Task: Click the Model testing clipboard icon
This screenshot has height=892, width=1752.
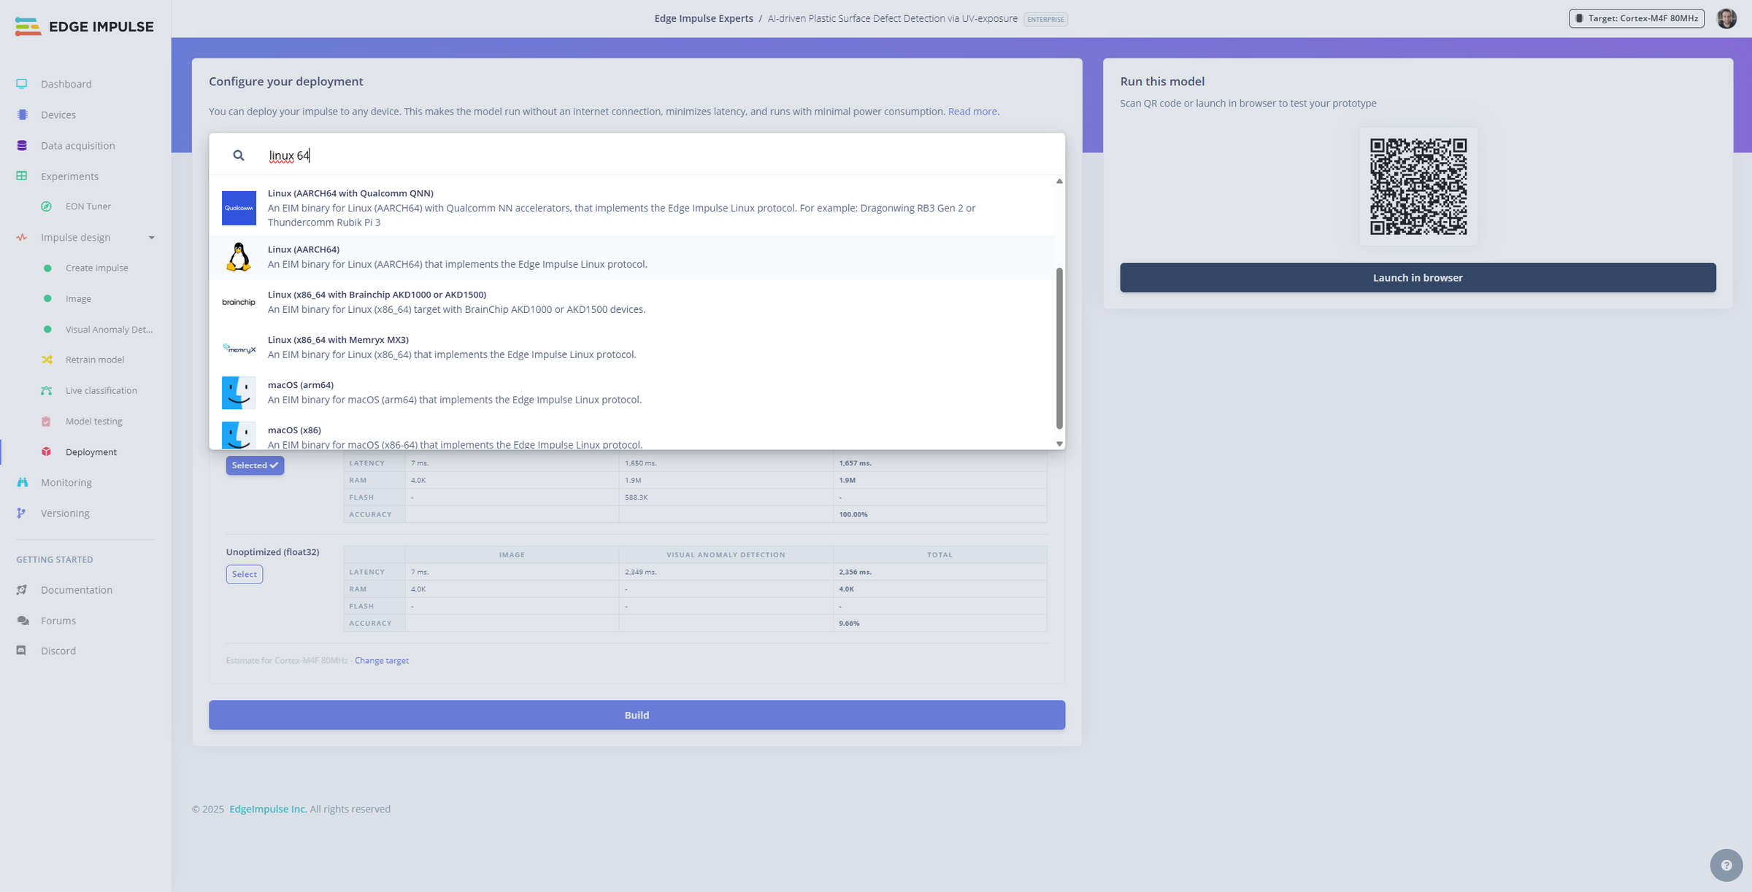Action: click(x=47, y=421)
